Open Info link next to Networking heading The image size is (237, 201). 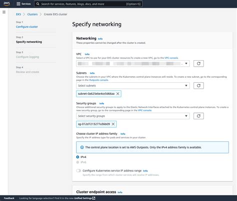tap(100, 39)
